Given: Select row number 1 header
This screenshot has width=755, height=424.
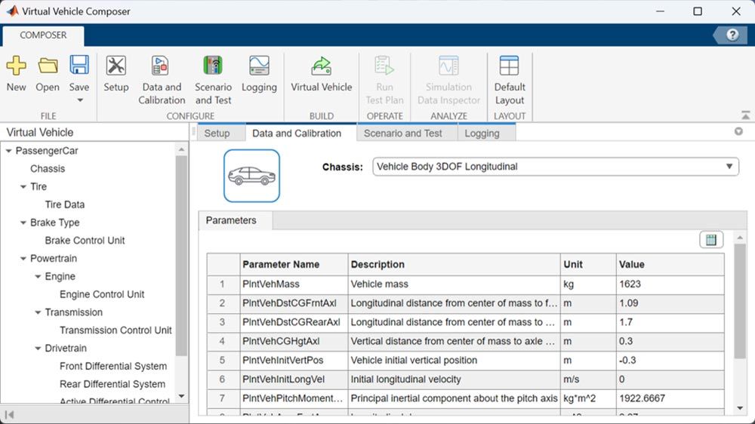Looking at the screenshot, I should coord(223,284).
